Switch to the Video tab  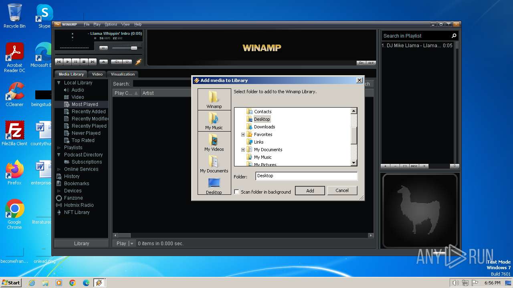(97, 74)
